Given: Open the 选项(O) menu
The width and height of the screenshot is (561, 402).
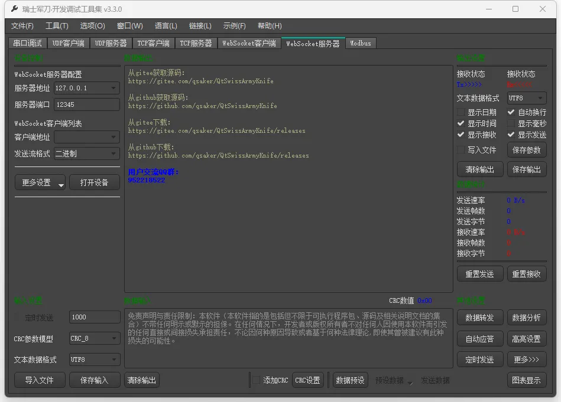Looking at the screenshot, I should pos(92,26).
